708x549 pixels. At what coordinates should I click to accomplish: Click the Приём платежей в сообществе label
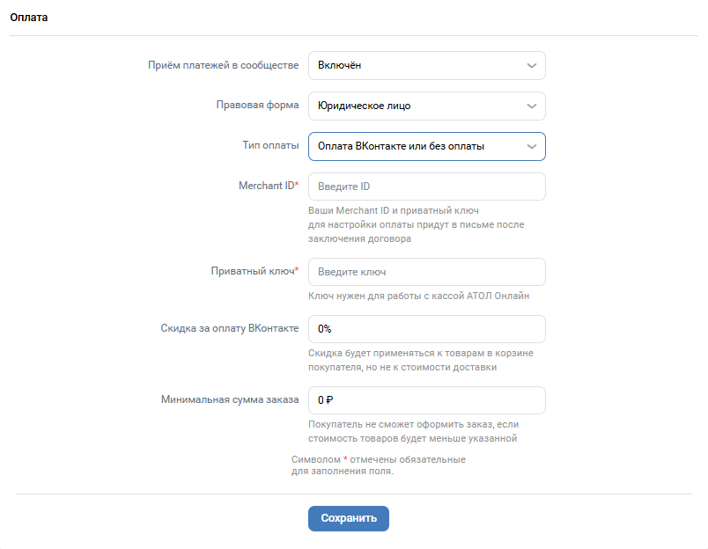tap(223, 65)
